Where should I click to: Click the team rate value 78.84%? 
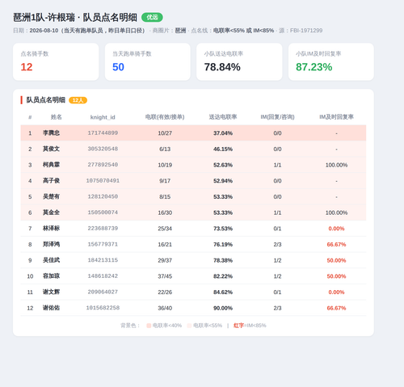[222, 67]
